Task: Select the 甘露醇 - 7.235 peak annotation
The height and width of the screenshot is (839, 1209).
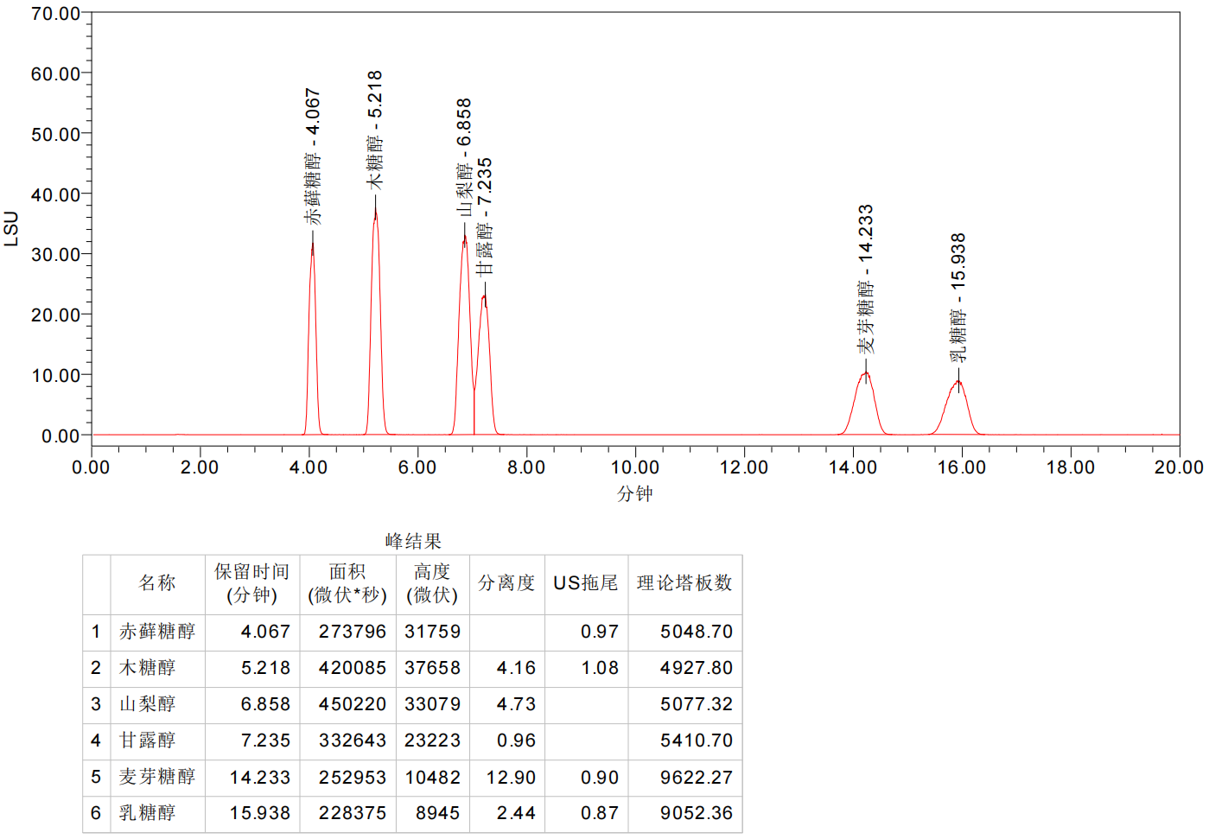Action: [x=485, y=216]
